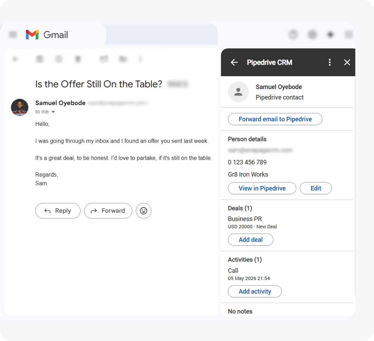
Task: Click the Add activity button
Action: (x=255, y=291)
